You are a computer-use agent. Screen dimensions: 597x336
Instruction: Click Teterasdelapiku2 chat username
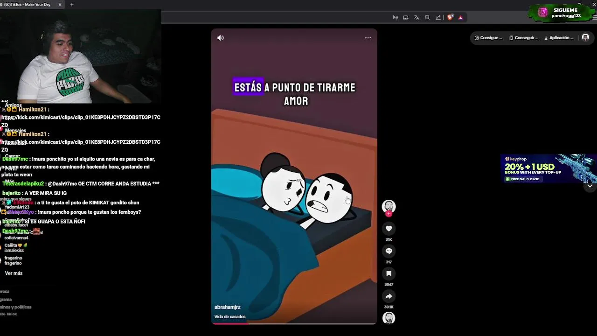pyautogui.click(x=23, y=183)
